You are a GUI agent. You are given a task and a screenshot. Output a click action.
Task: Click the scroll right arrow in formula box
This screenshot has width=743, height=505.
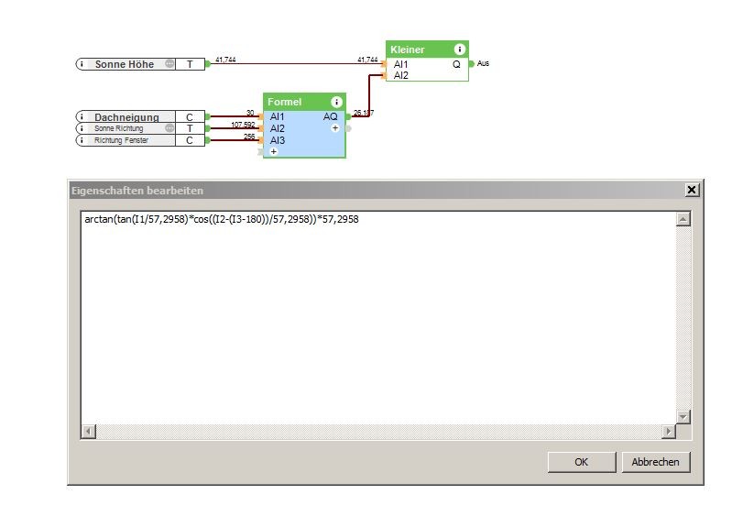669,432
